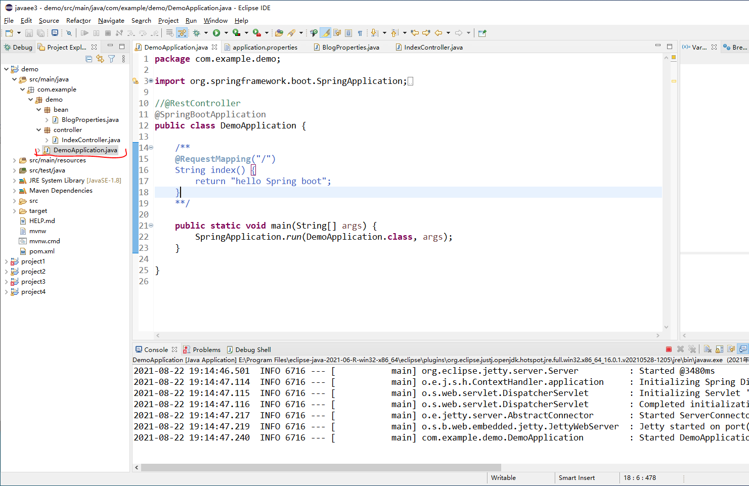749x486 pixels.
Task: Expand the project1 node
Action: point(6,261)
